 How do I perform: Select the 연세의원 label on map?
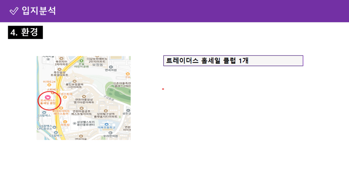(x=111, y=70)
